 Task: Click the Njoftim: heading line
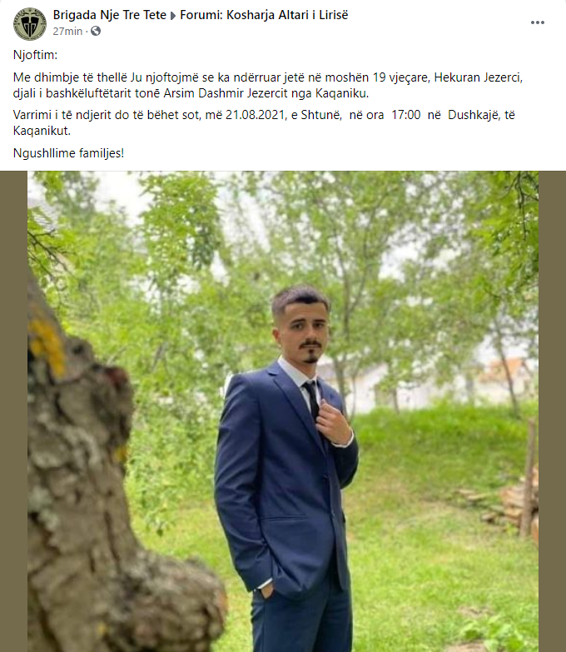(x=35, y=55)
